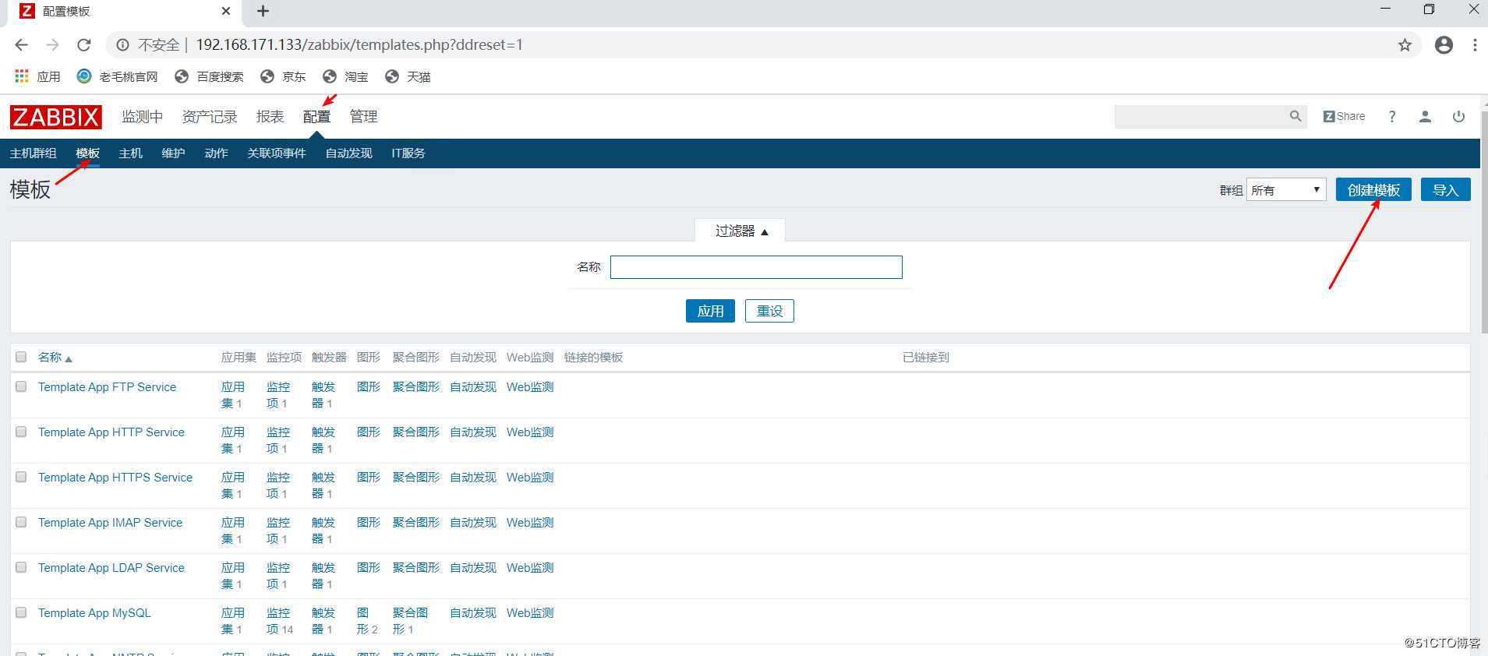Click the 创建模板 button

[1373, 190]
